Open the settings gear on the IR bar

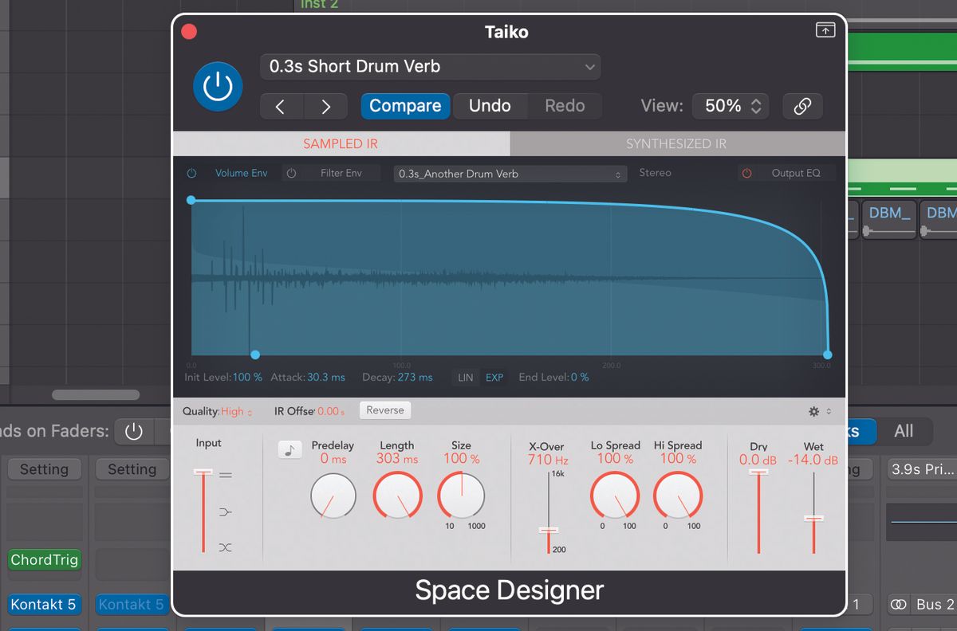[813, 410]
